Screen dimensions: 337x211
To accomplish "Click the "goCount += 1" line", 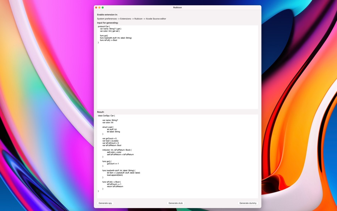I will coord(113,164).
